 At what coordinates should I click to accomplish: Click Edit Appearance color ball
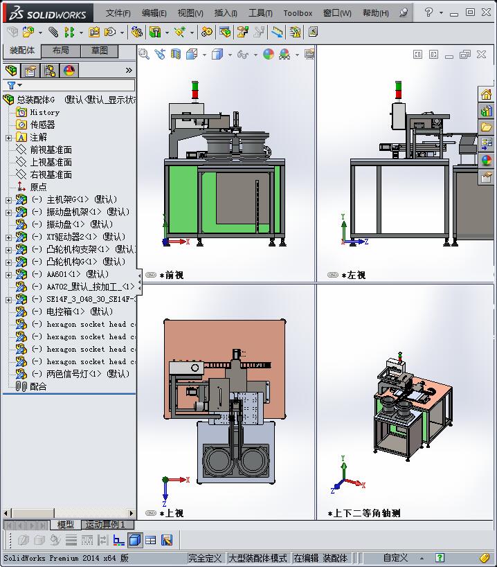coord(268,54)
